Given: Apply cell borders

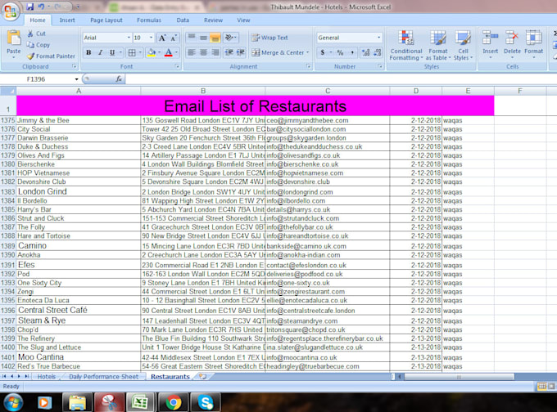Looking at the screenshot, I should [x=132, y=52].
